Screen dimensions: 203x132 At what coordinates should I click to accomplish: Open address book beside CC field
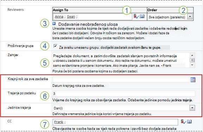[x=189, y=122]
